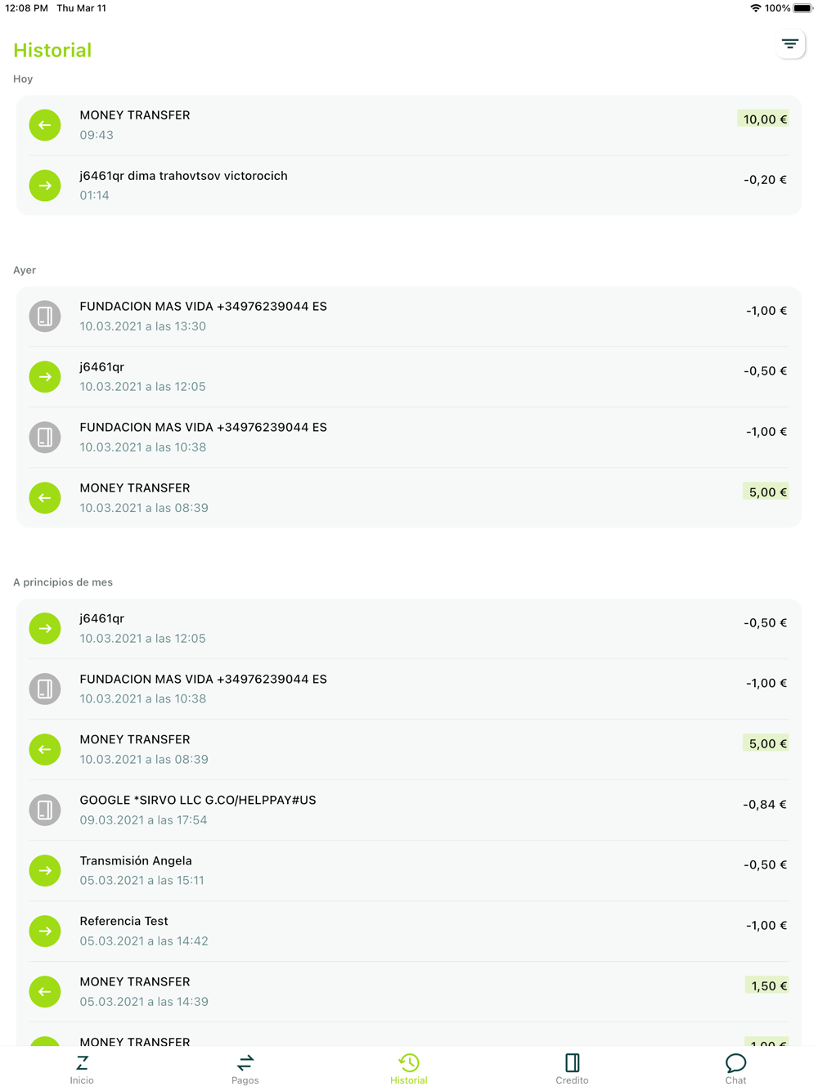Tap arrow icon beside Transmisión Angela
This screenshot has height=1091, width=818.
click(x=45, y=870)
